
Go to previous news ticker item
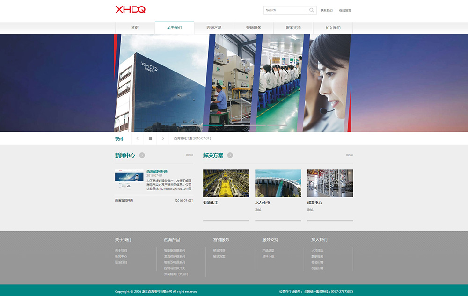[x=137, y=138]
